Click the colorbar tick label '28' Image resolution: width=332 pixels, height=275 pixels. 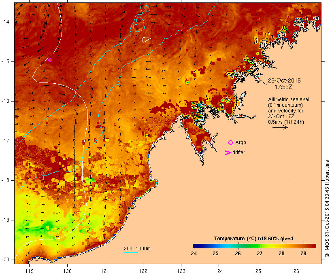[x=282, y=254]
